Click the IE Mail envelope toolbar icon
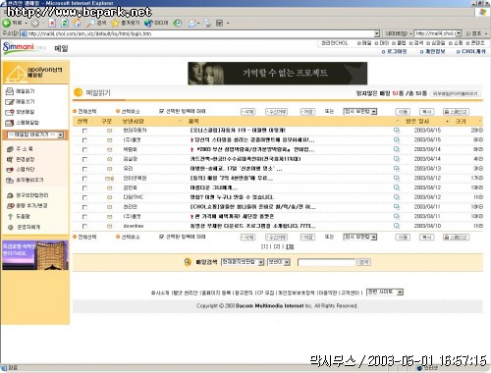This screenshot has width=491, height=373. (192, 23)
